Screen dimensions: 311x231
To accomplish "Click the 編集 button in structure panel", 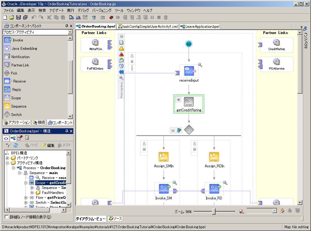I will pos(48,145).
